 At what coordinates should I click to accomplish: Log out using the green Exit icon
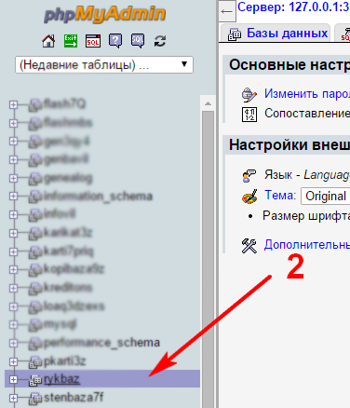pos(71,41)
